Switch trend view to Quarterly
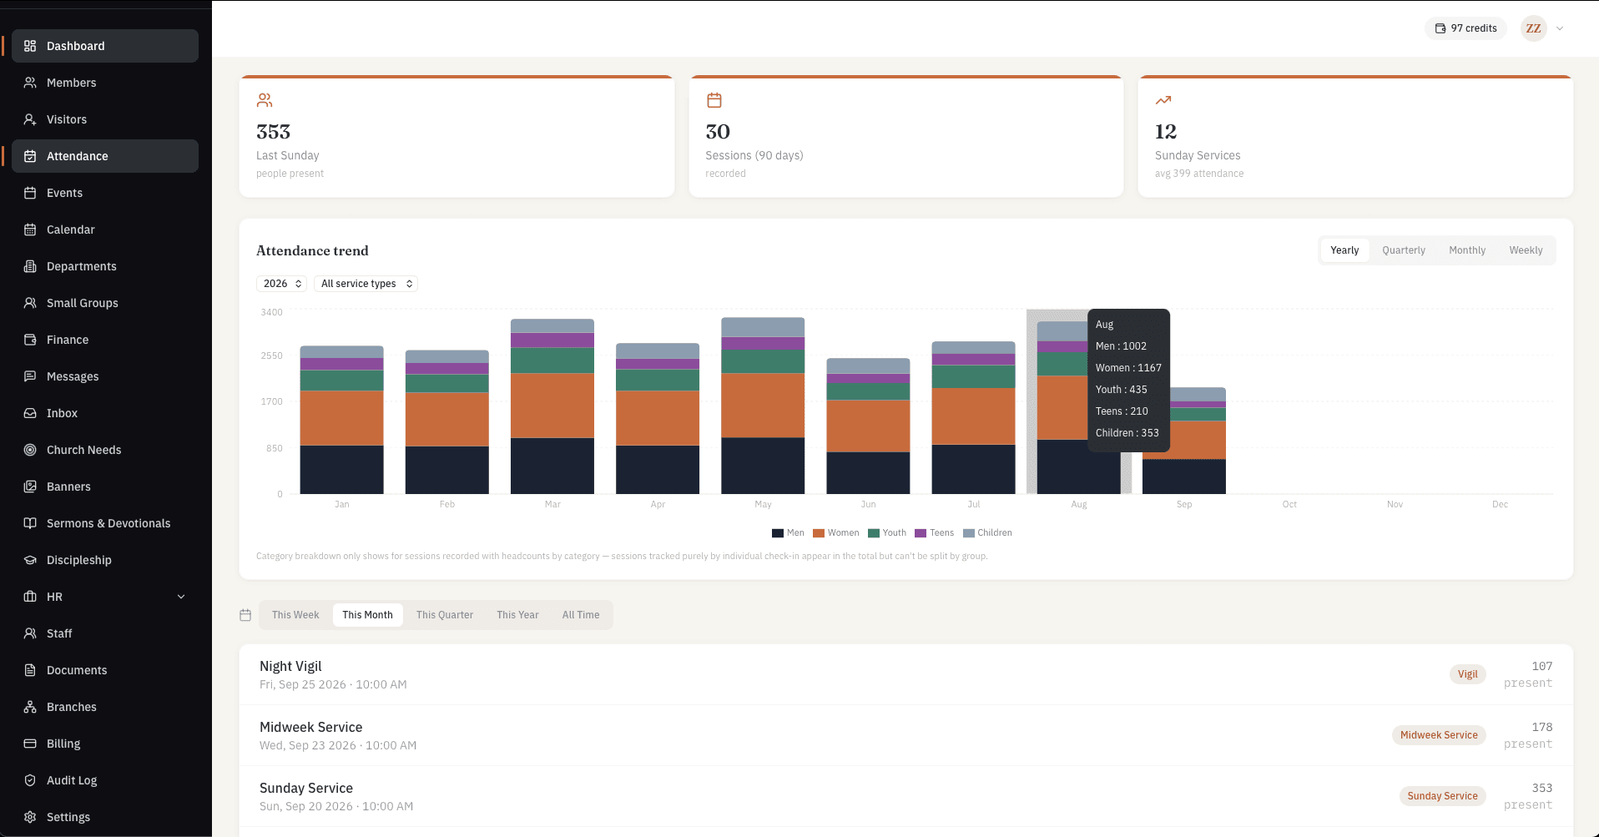Viewport: 1599px width, 837px height. [x=1404, y=250]
